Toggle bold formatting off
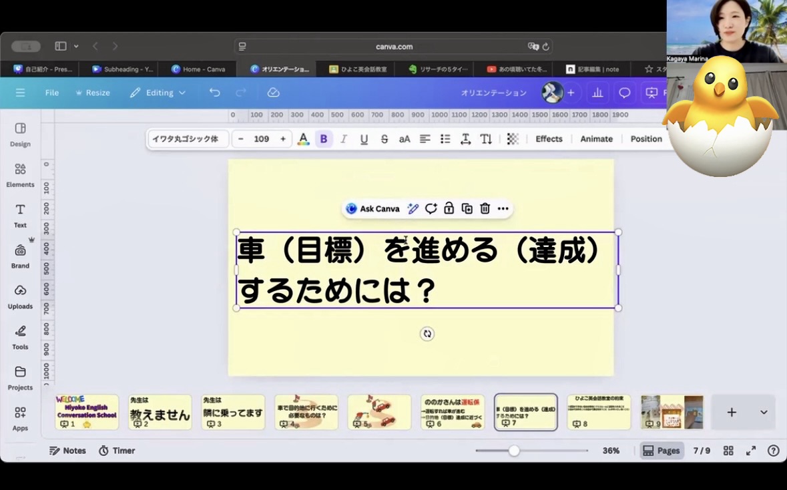 [x=324, y=139]
